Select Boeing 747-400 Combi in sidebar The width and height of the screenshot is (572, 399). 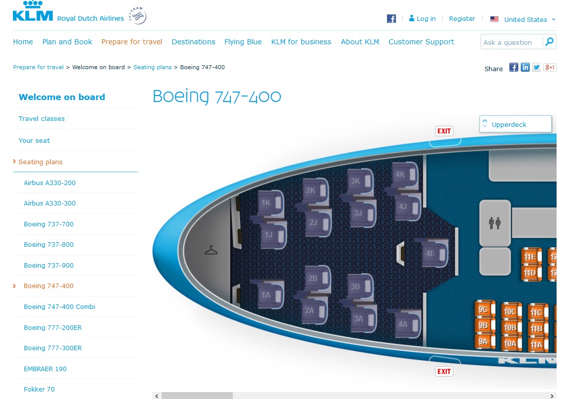(60, 307)
